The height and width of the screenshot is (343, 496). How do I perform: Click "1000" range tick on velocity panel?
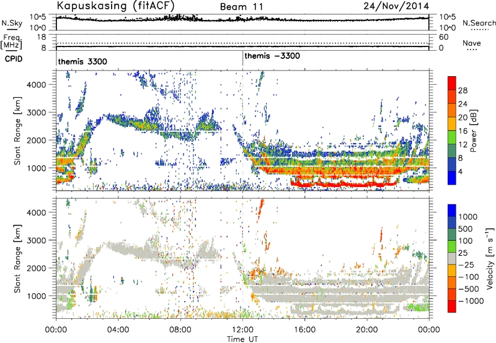click(36, 296)
